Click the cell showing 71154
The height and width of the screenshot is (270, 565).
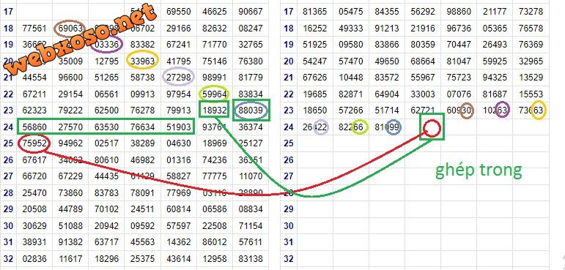(251, 225)
